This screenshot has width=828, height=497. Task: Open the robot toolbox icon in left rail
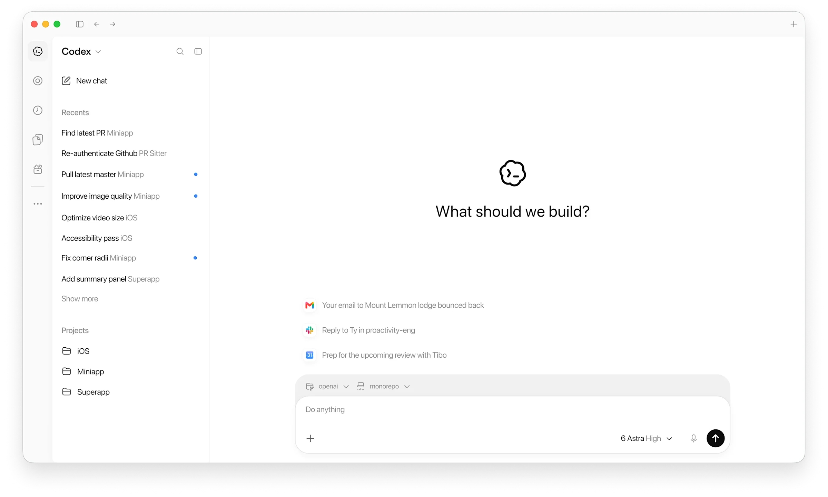pyautogui.click(x=38, y=169)
